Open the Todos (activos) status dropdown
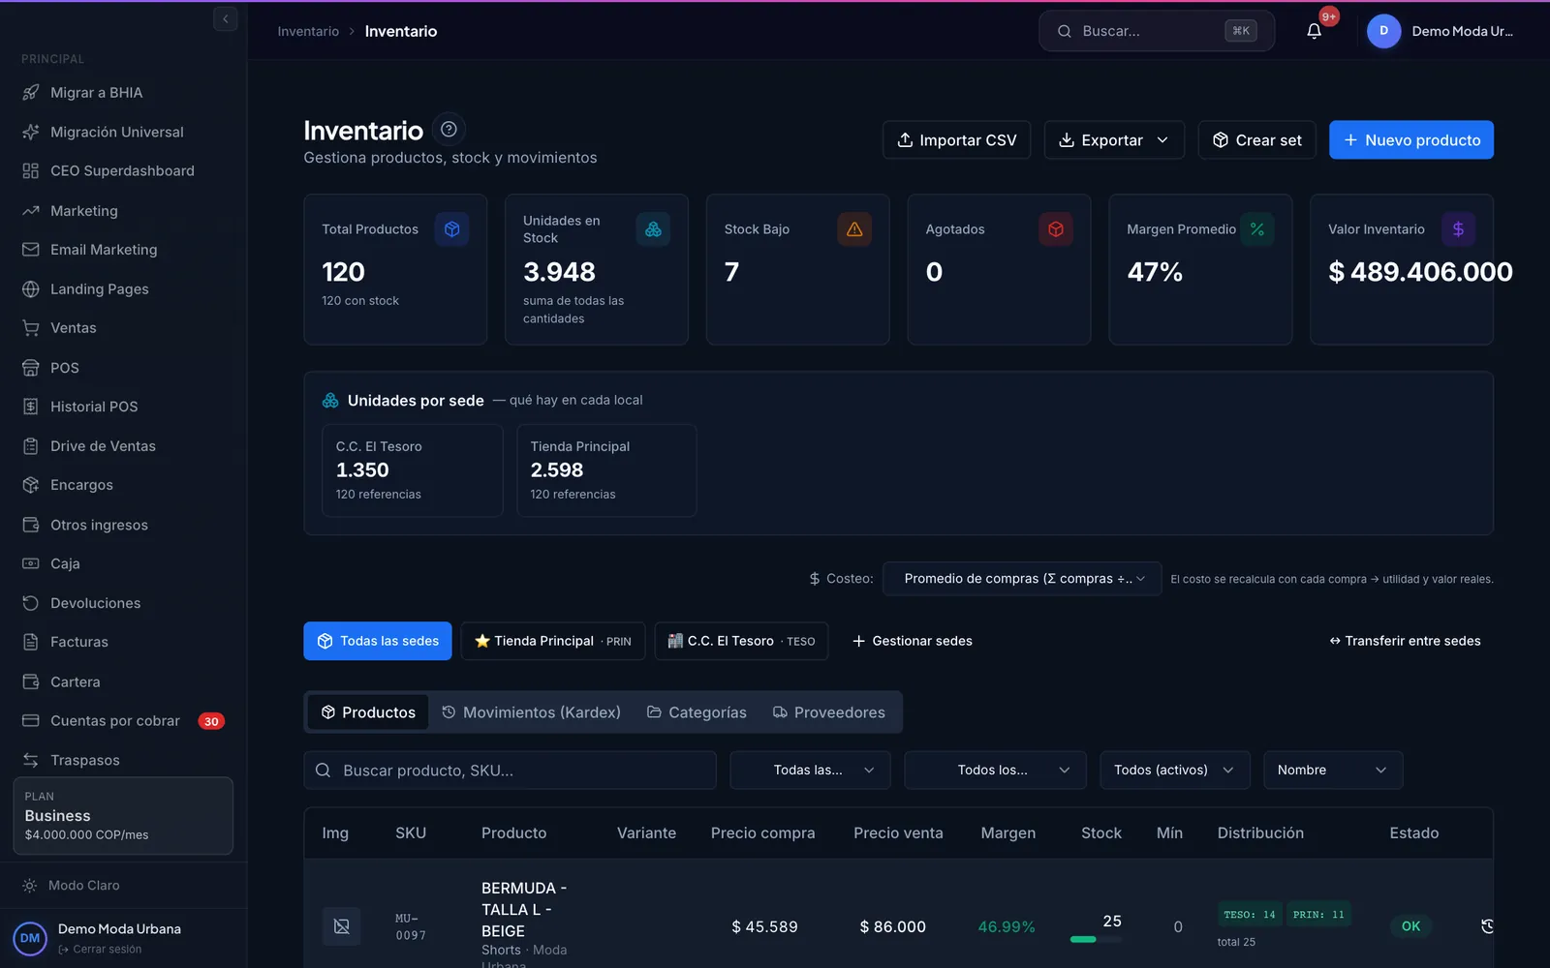 pos(1175,771)
